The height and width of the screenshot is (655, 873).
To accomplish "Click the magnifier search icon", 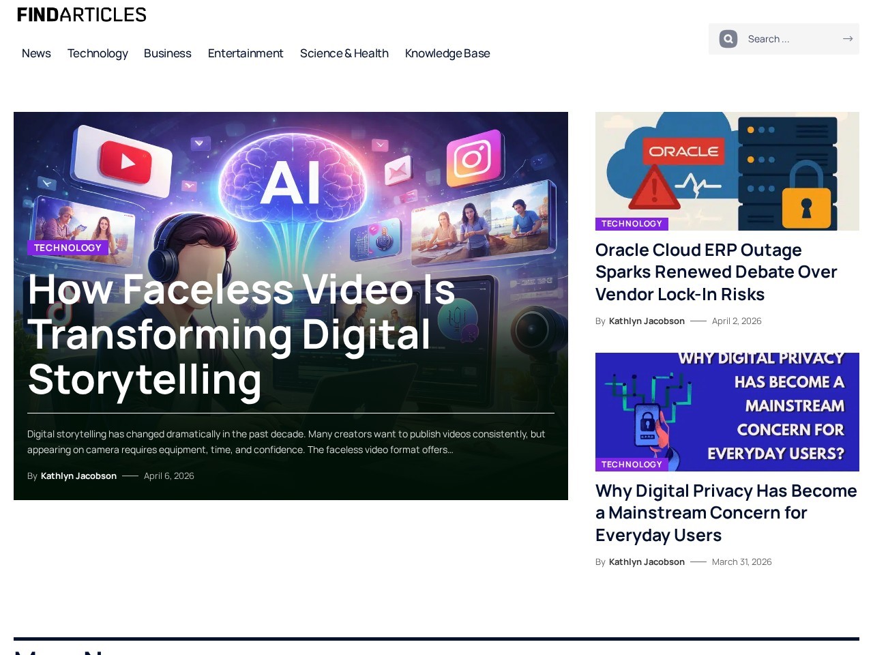I will [x=728, y=39].
